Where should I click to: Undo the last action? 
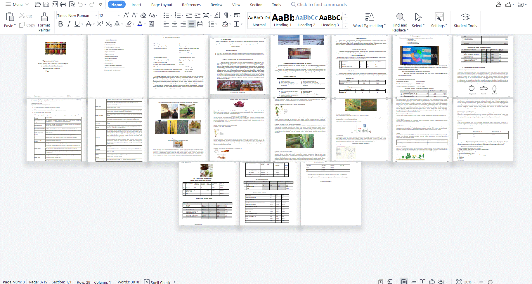click(80, 4)
